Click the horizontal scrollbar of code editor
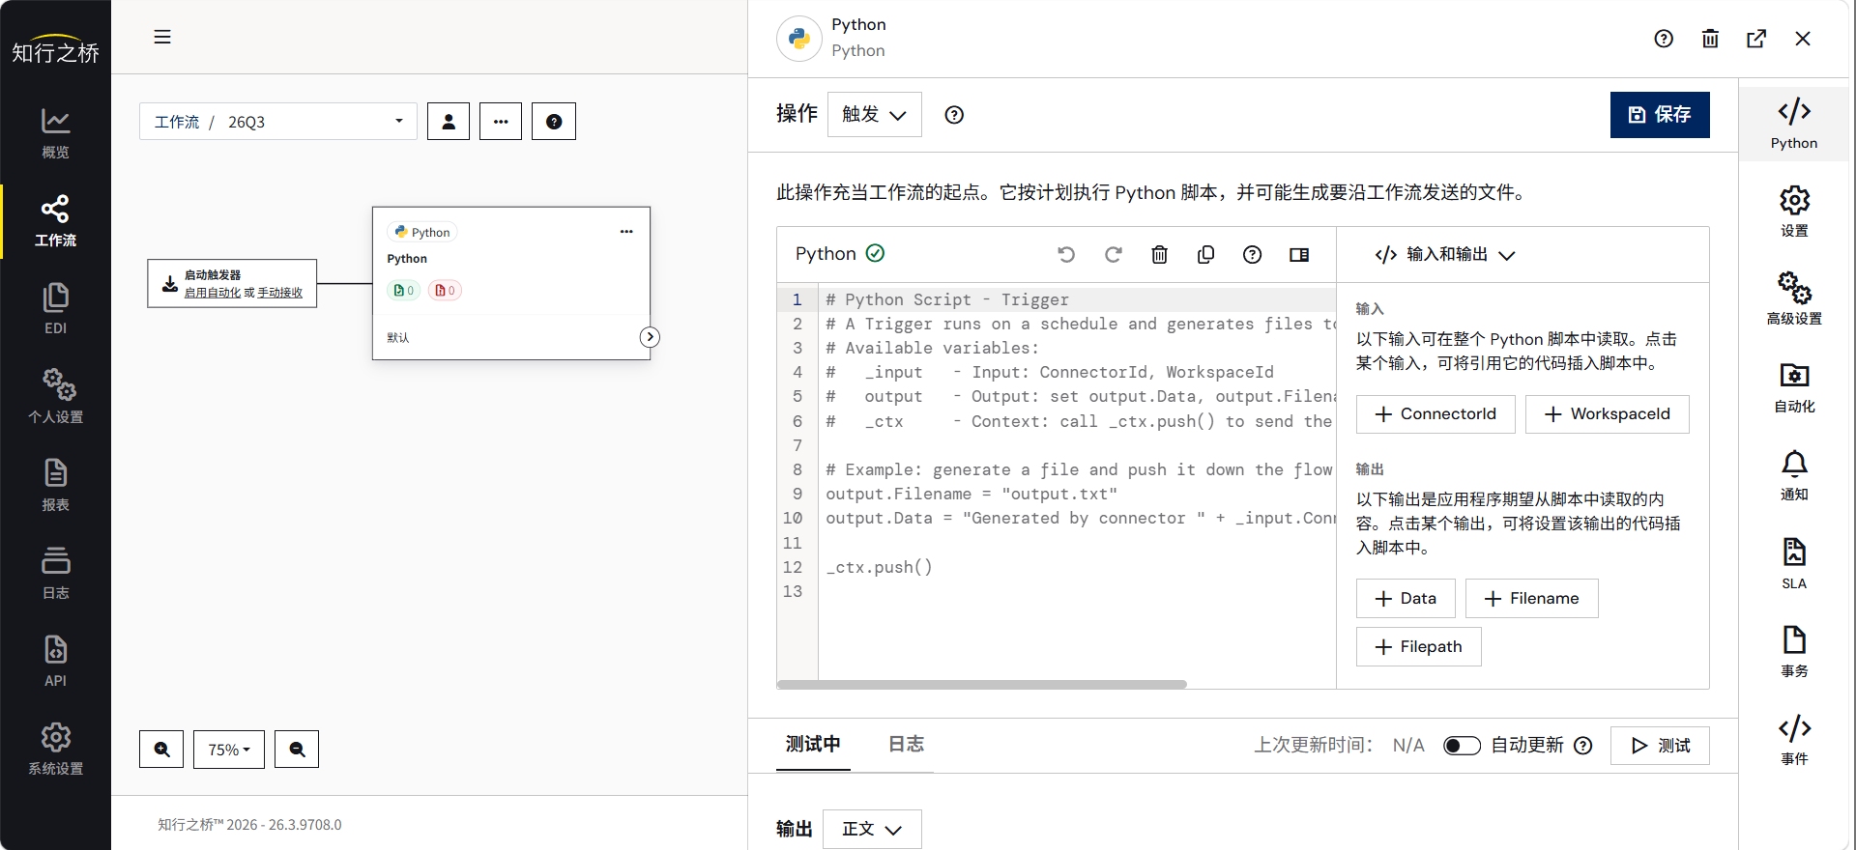 pos(982,684)
